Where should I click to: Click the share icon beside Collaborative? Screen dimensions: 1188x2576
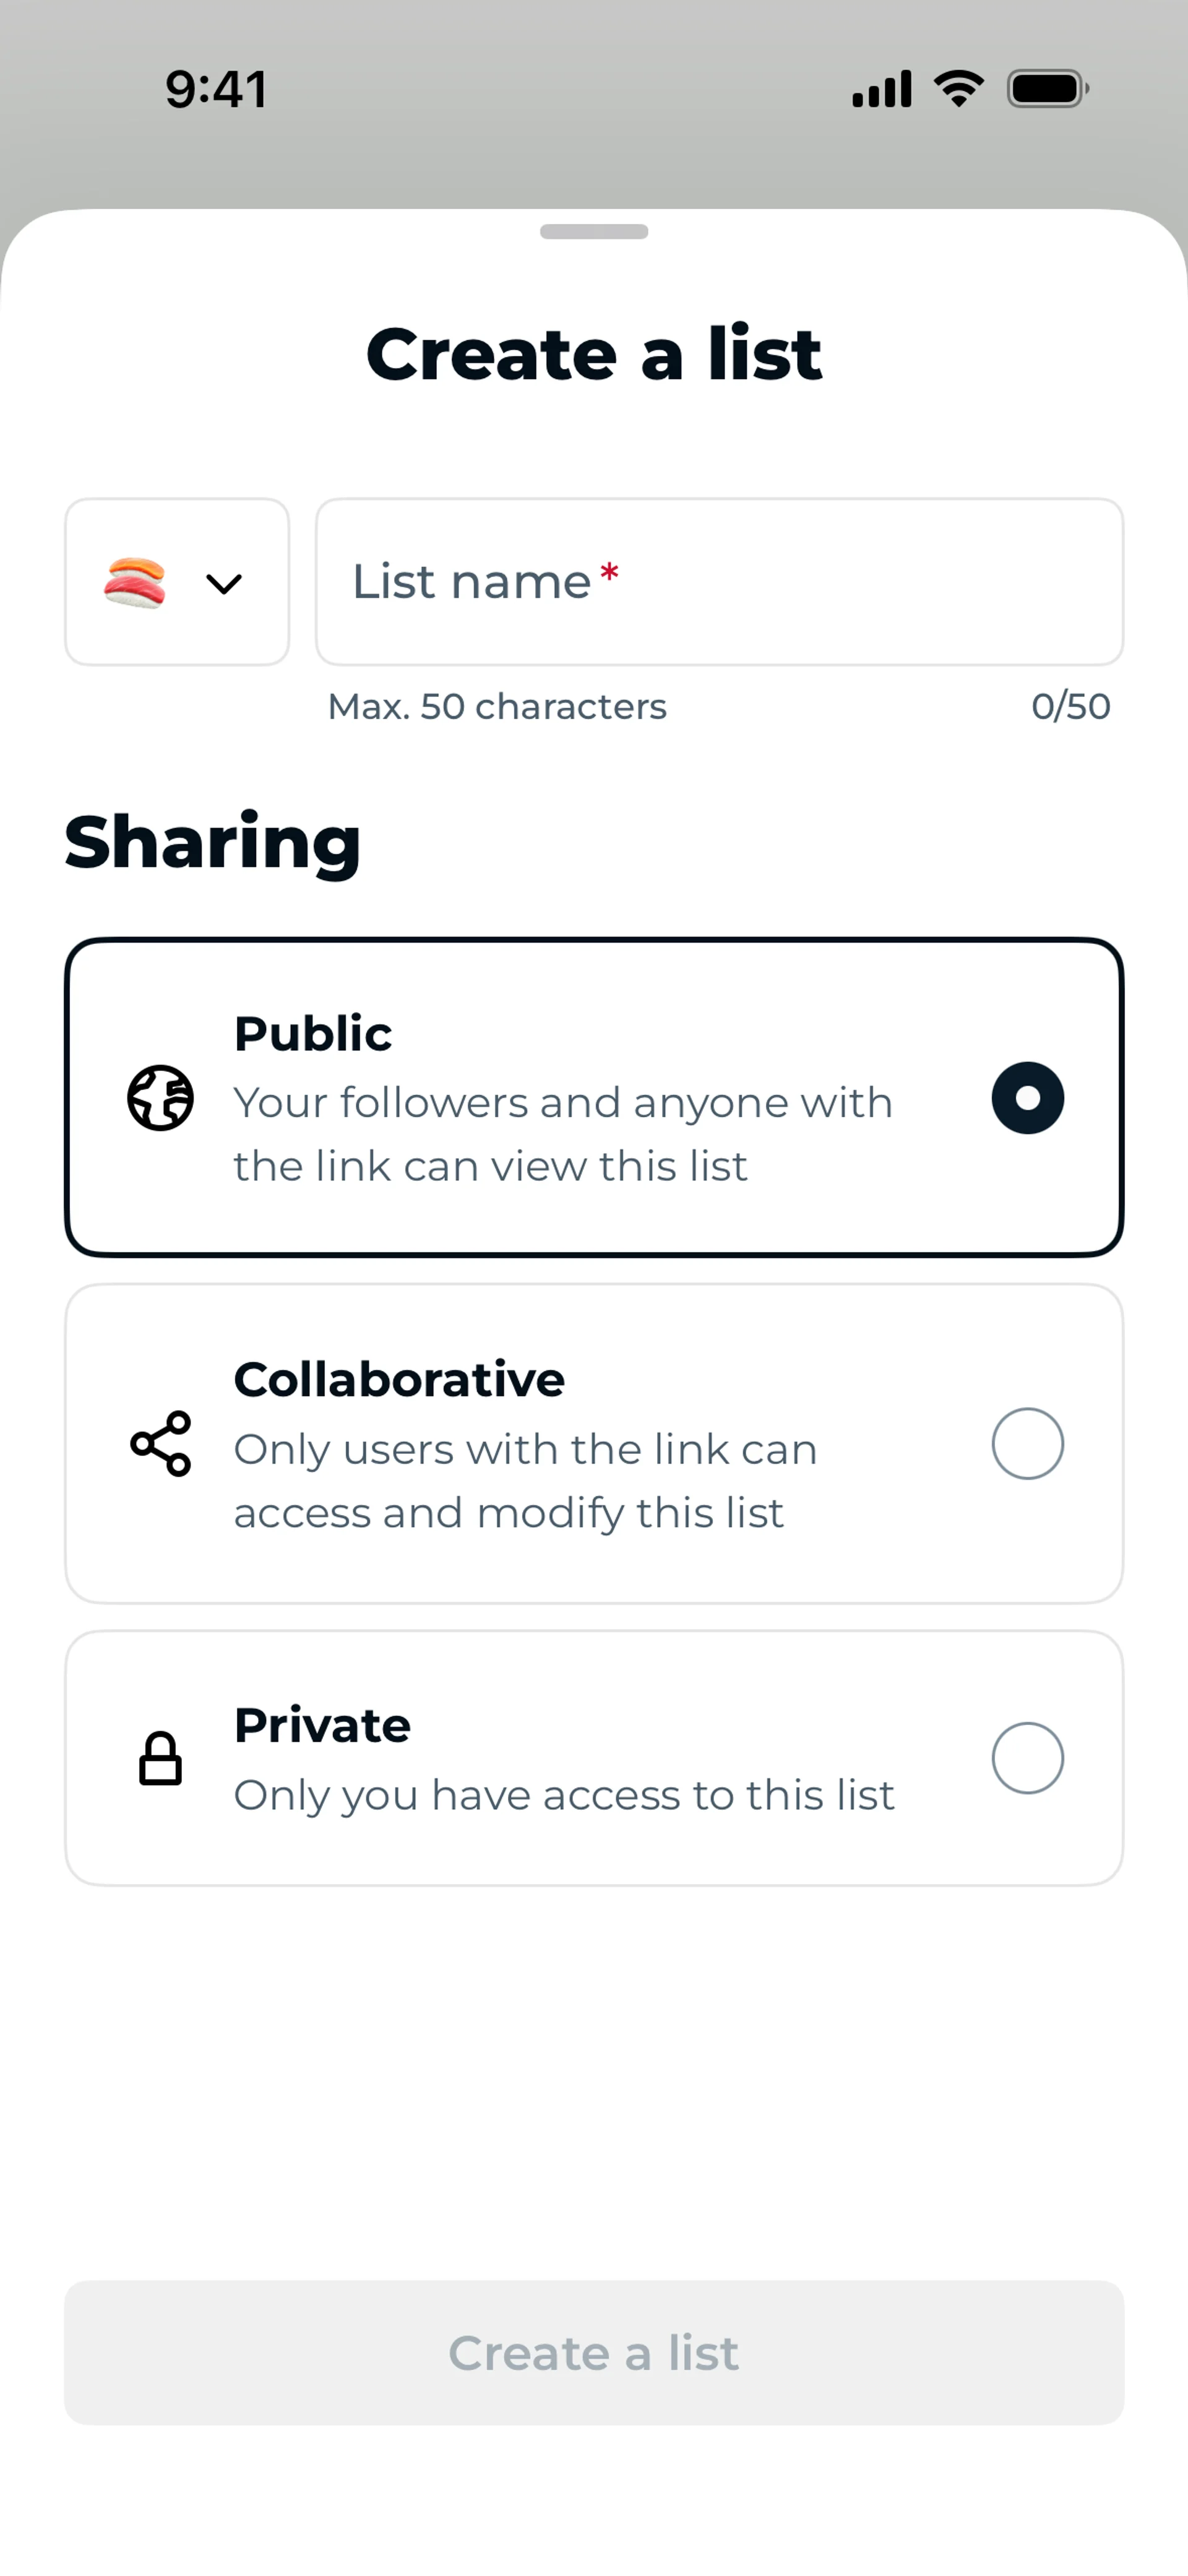point(160,1443)
